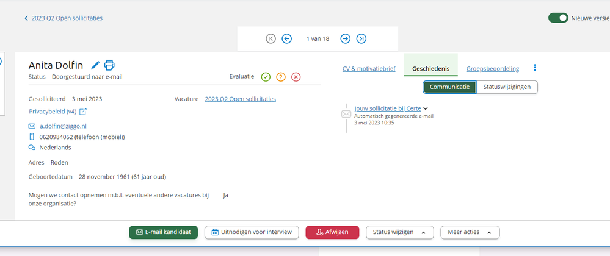Image resolution: width=610 pixels, height=256 pixels.
Task: Go to the next applicant
Action: [346, 38]
